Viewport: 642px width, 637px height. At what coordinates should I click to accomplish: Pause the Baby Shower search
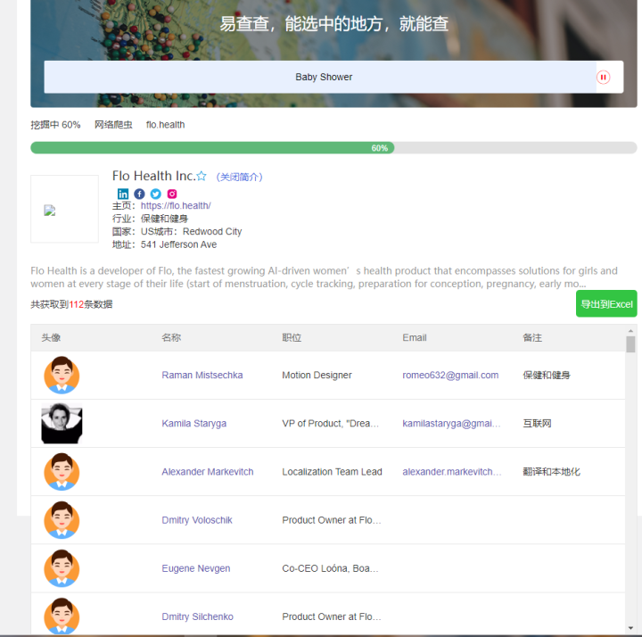(x=603, y=77)
